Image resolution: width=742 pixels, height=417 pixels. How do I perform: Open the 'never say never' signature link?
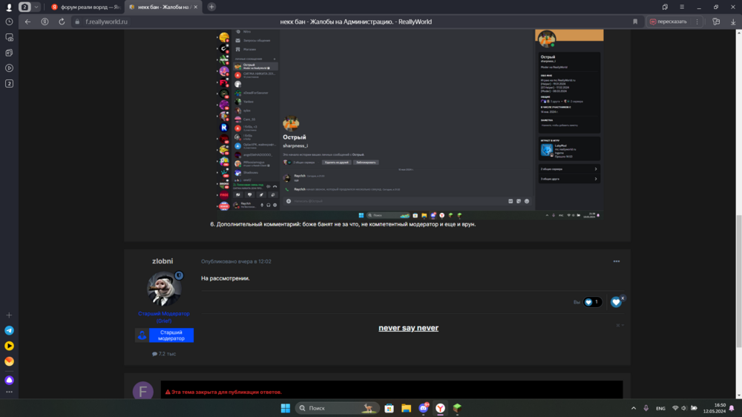[408, 327]
